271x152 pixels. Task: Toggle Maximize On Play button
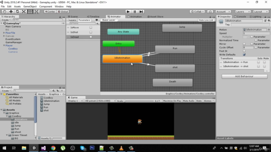[172, 101]
